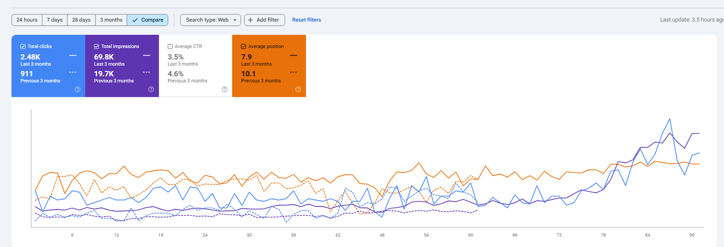This screenshot has width=724, height=247.
Task: Click the Compare button
Action: click(x=148, y=20)
